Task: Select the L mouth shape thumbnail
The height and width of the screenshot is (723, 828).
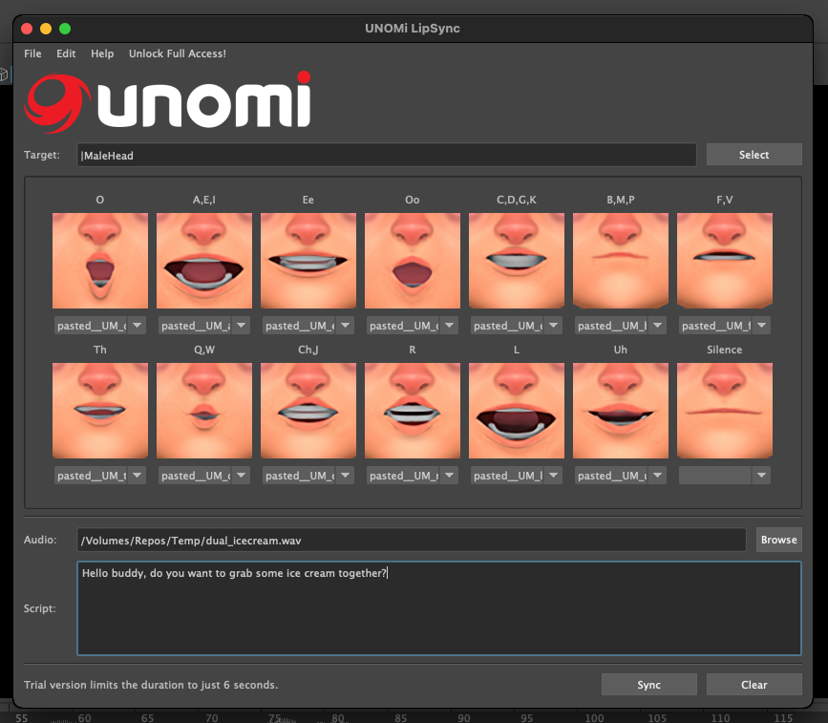Action: pos(516,411)
